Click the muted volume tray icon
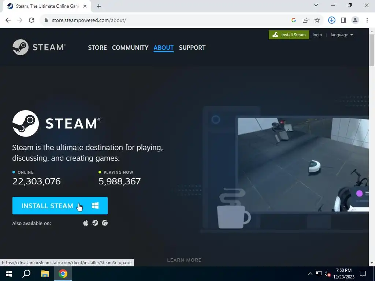Viewport: 375px width, 281px height. [x=327, y=274]
